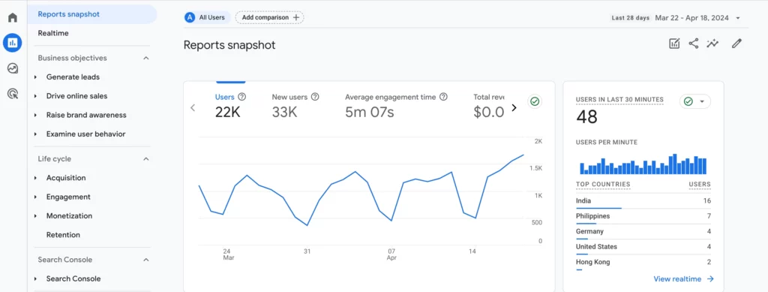Click the Mar 22 - Apr 18, 2024 date range
The height and width of the screenshot is (292, 768).
coord(691,18)
